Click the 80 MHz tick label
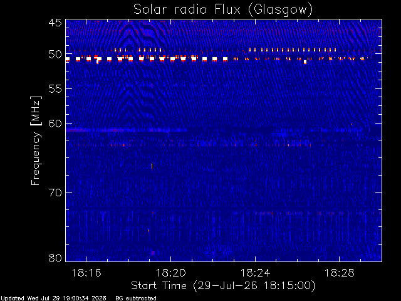This screenshot has width=401, height=301. tap(55, 258)
